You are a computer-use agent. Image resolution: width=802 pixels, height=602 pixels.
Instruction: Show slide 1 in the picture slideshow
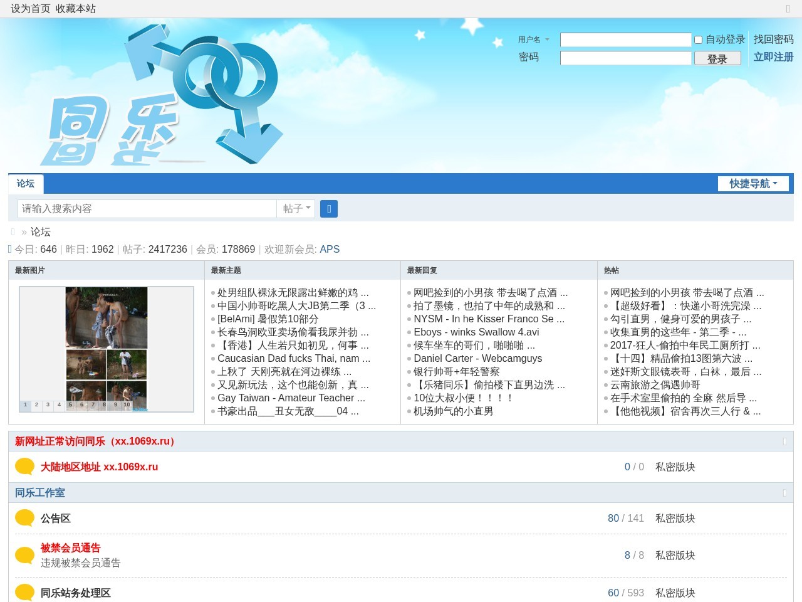(x=25, y=405)
